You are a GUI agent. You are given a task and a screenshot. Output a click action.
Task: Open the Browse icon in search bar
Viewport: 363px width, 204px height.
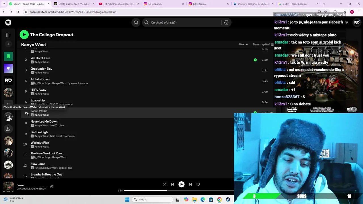click(x=226, y=22)
